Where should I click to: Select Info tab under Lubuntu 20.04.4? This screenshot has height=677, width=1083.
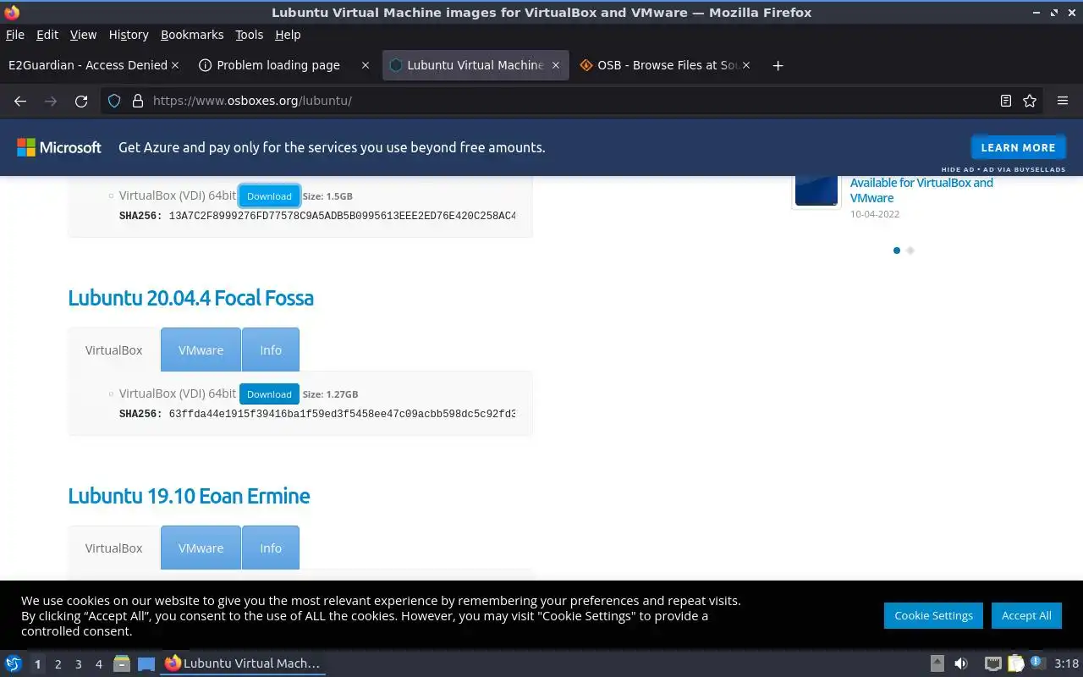[x=271, y=350]
